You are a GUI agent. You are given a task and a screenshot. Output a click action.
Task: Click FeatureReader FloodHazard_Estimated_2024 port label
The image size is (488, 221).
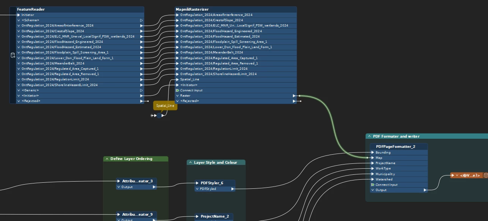pos(61,47)
